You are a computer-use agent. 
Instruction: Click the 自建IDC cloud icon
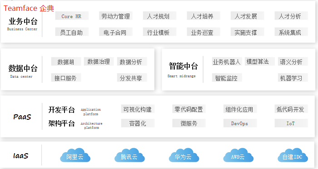pos(293,155)
